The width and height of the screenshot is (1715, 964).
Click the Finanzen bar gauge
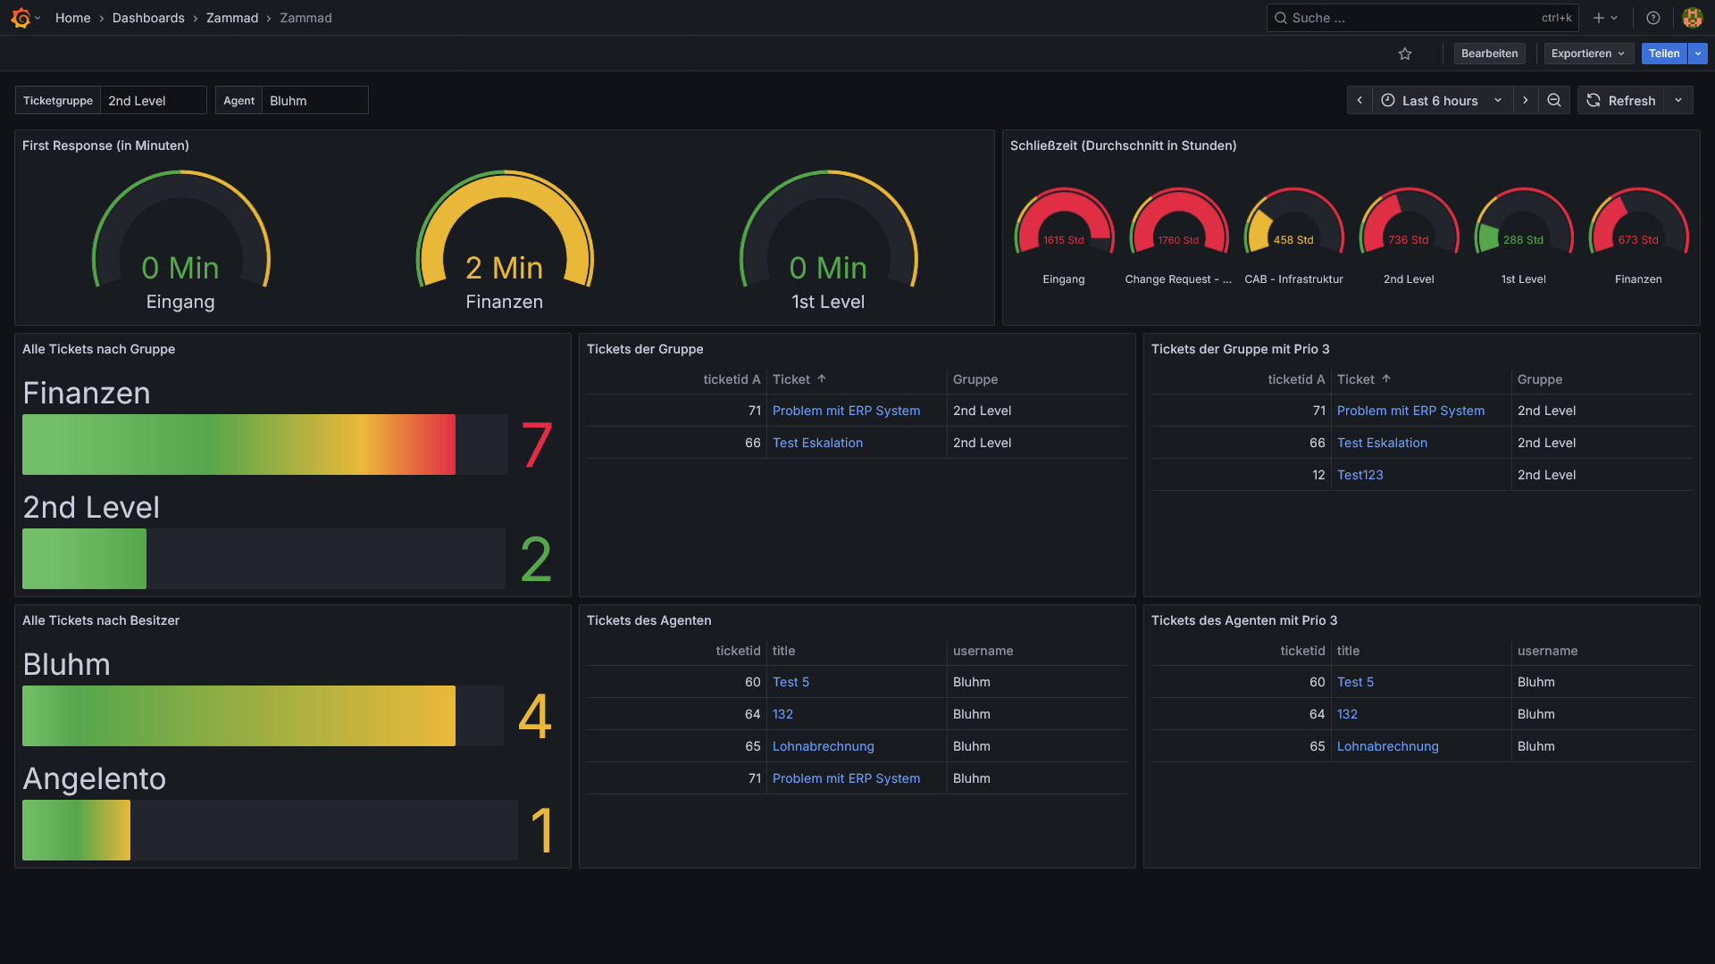click(x=238, y=445)
